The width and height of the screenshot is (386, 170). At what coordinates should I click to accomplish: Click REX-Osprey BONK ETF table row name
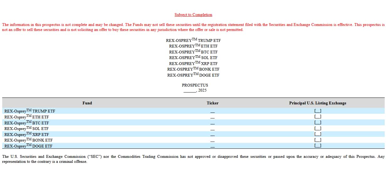[29, 140]
